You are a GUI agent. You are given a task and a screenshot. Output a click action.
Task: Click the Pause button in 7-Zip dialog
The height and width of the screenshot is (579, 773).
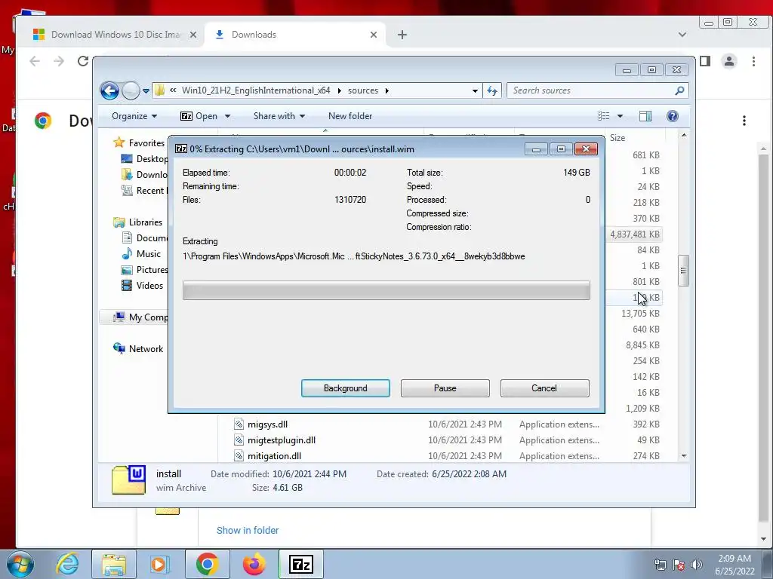click(445, 388)
